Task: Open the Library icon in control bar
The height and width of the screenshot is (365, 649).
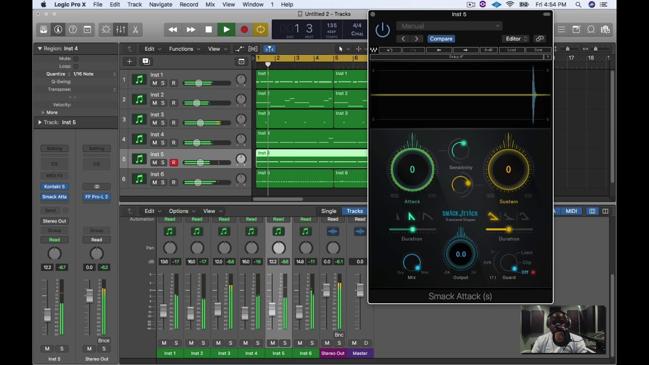Action: (x=44, y=30)
